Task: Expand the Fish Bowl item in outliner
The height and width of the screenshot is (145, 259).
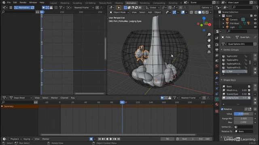Action: point(223,23)
